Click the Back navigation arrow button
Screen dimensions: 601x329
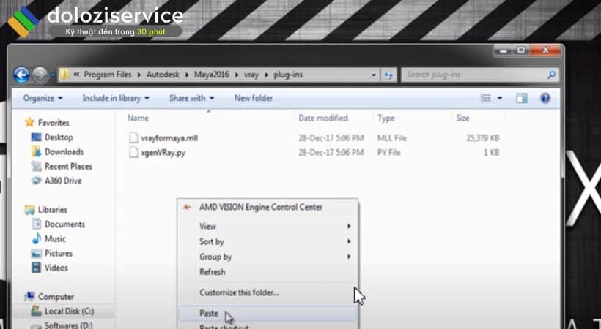[x=21, y=75]
